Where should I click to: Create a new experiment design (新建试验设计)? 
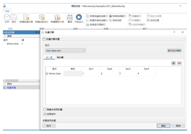pyautogui.click(x=42, y=18)
